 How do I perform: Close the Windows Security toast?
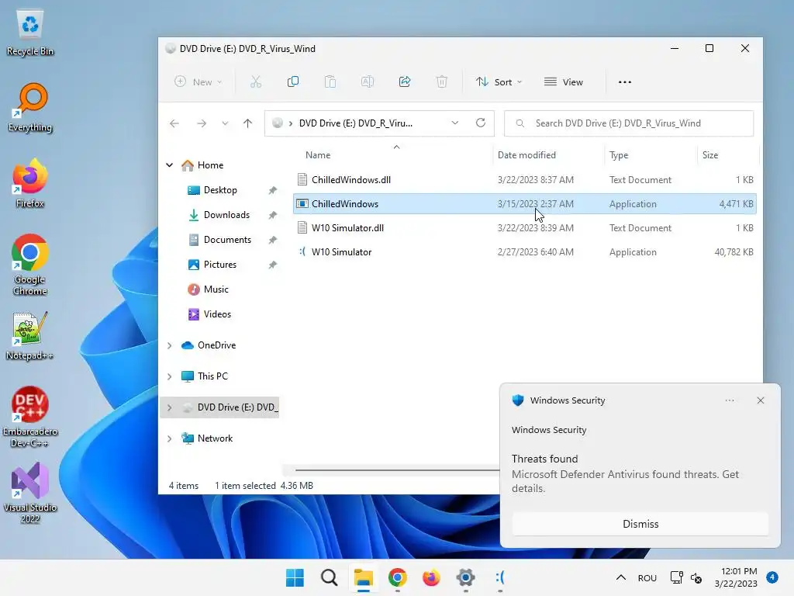click(x=760, y=400)
